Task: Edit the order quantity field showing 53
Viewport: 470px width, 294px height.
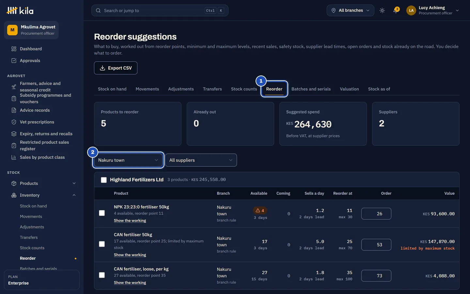Action: (376, 245)
